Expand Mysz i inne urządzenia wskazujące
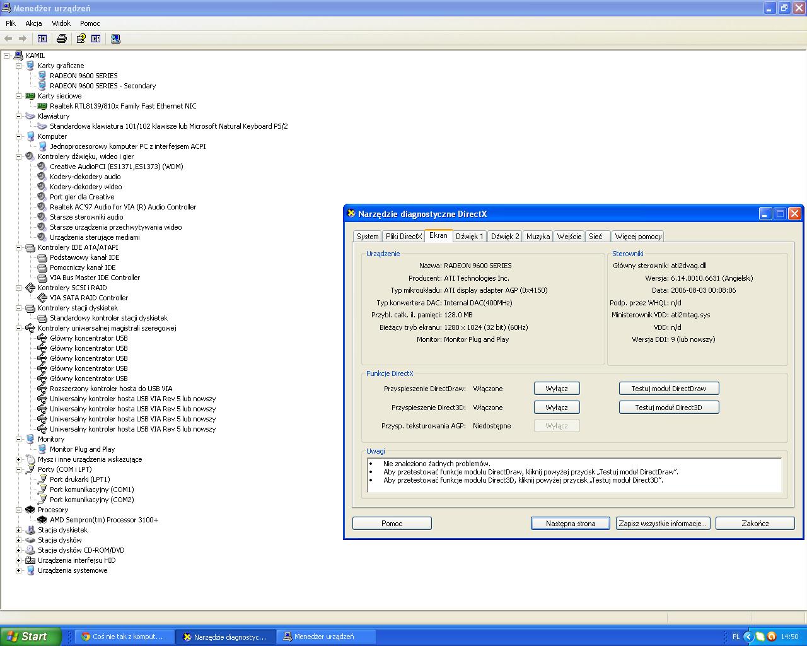807x646 pixels. pos(18,459)
